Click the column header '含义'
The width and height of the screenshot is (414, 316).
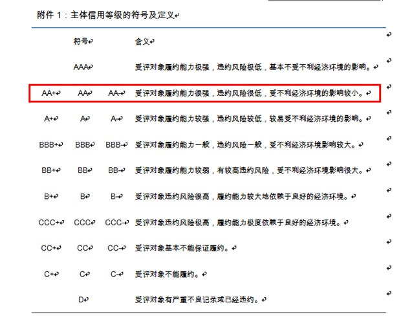(142, 41)
